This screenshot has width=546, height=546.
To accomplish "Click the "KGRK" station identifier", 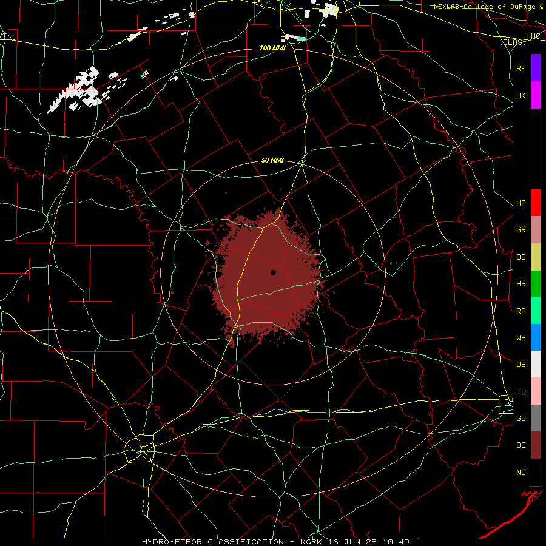I will click(311, 542).
